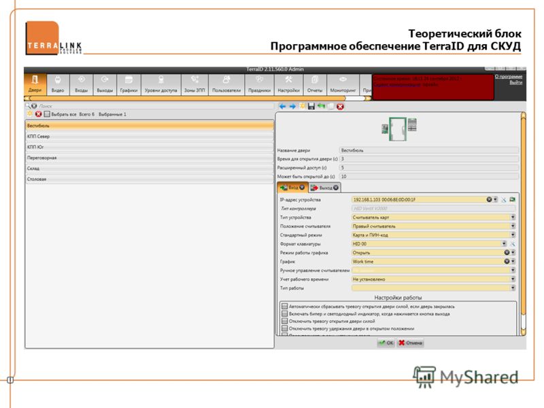This screenshot has height=408, width=544.
Task: Click the door illustration image
Action: (x=399, y=129)
